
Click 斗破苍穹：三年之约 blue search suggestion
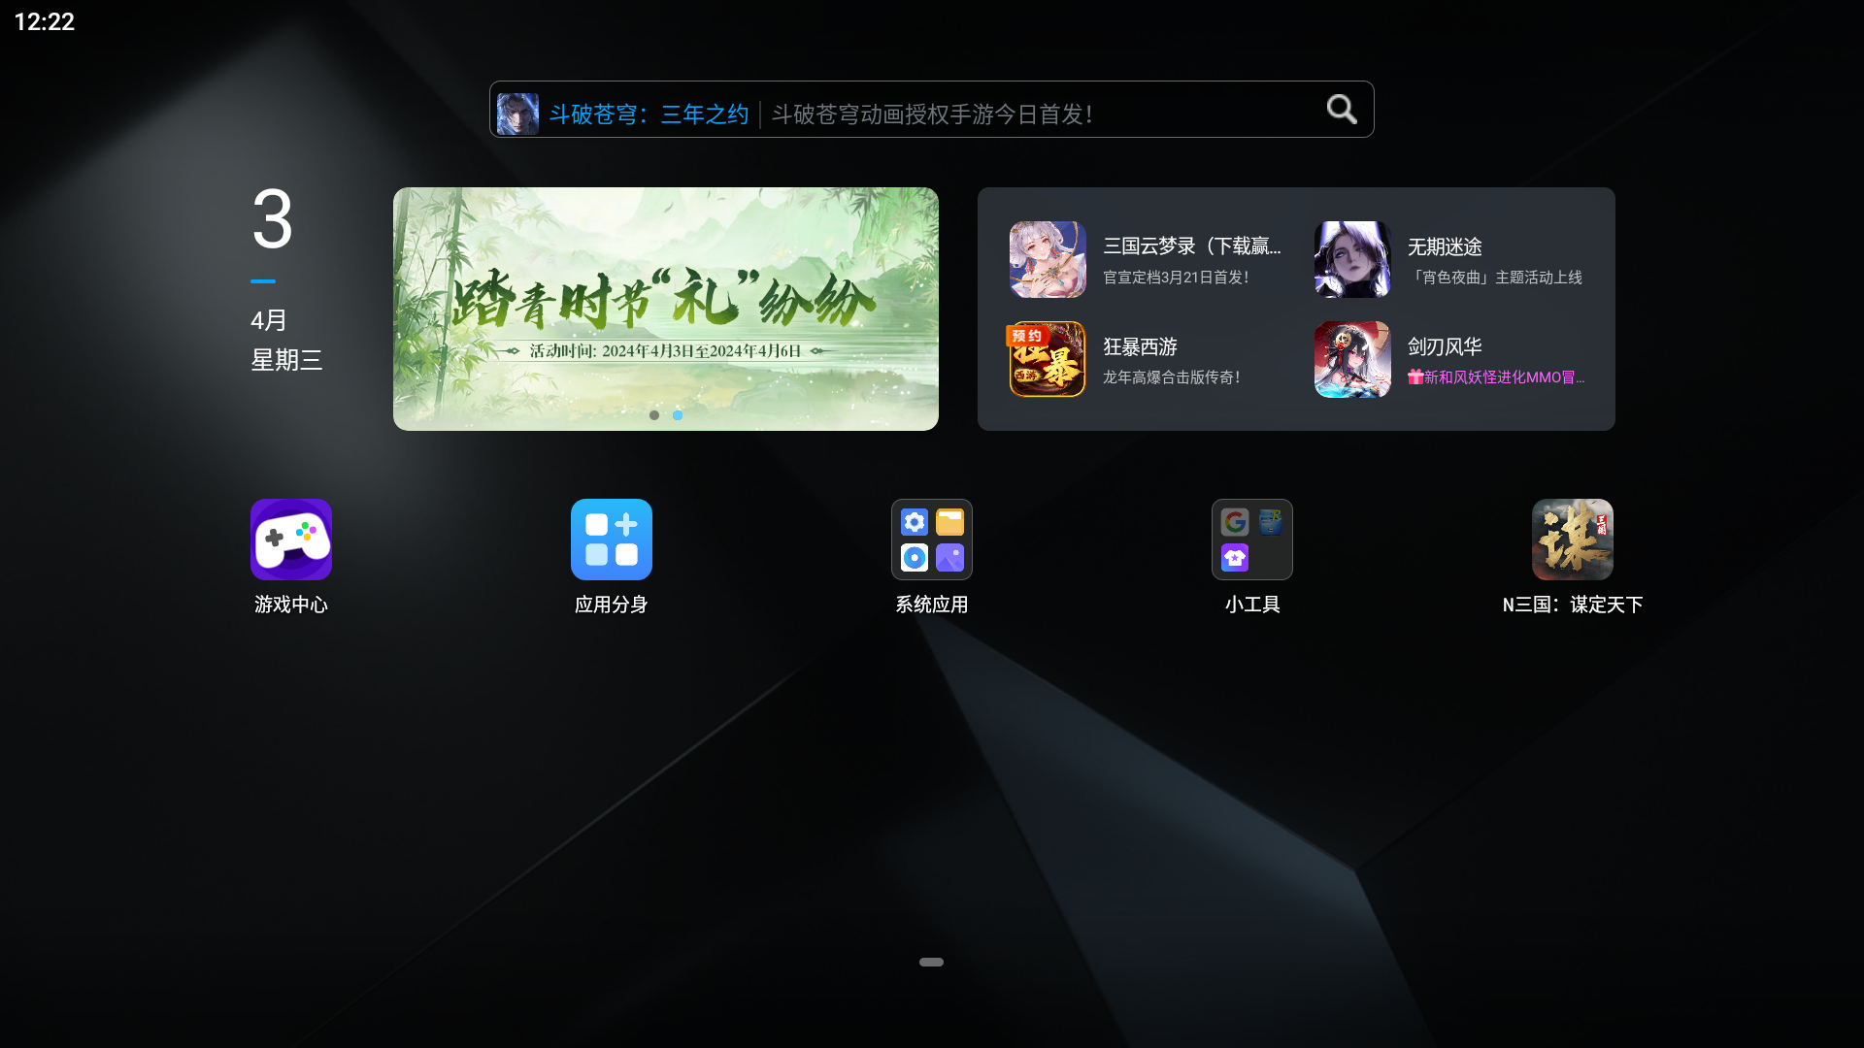(649, 115)
